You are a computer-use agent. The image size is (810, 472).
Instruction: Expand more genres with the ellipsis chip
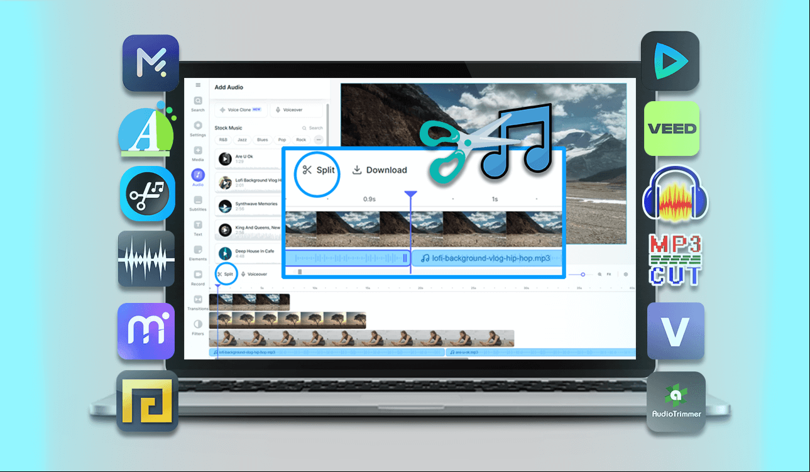click(x=319, y=140)
